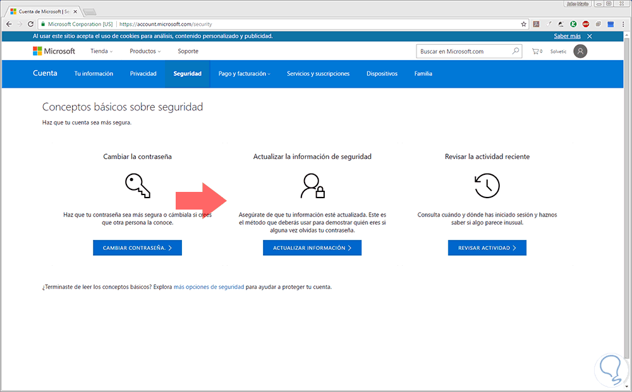
Task: Open Servicios y suscripciones tab
Action: point(318,74)
